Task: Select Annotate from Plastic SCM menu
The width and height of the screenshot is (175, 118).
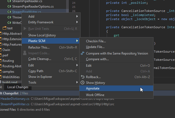Action: (x=93, y=89)
